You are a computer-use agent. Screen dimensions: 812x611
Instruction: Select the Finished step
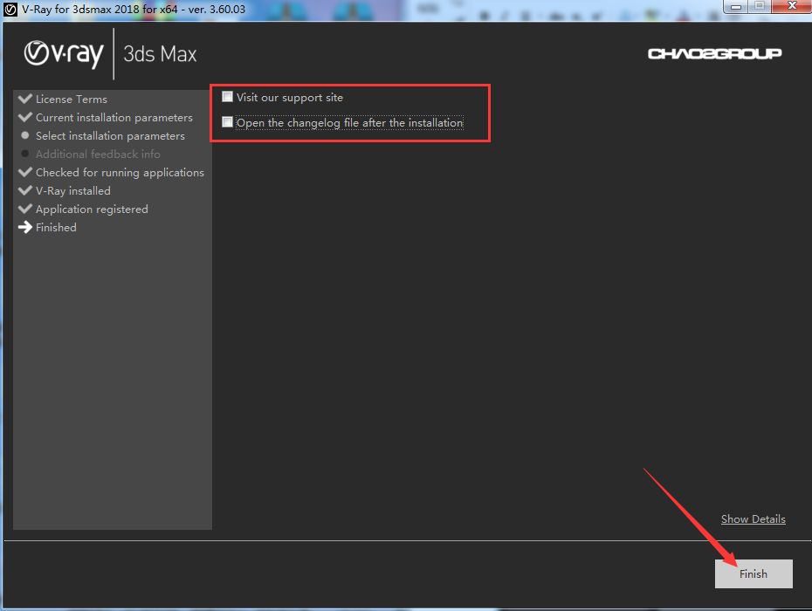(56, 227)
